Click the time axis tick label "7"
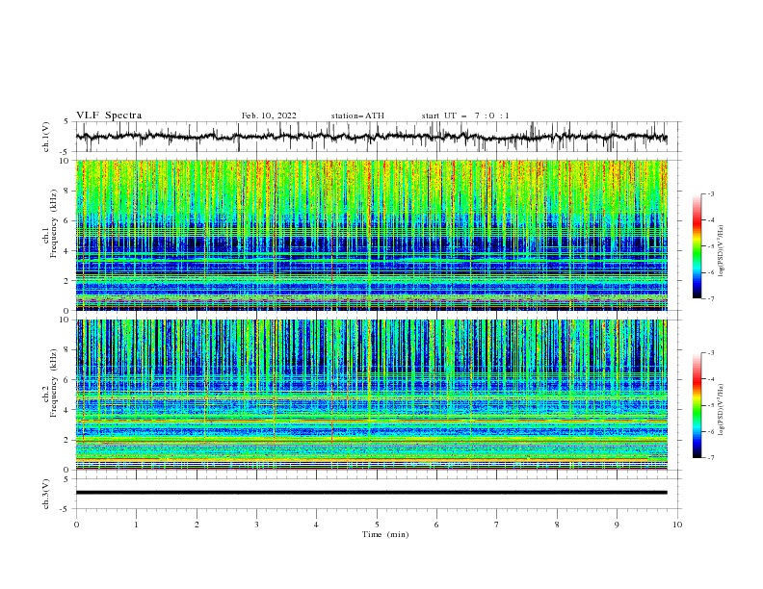 tap(497, 525)
